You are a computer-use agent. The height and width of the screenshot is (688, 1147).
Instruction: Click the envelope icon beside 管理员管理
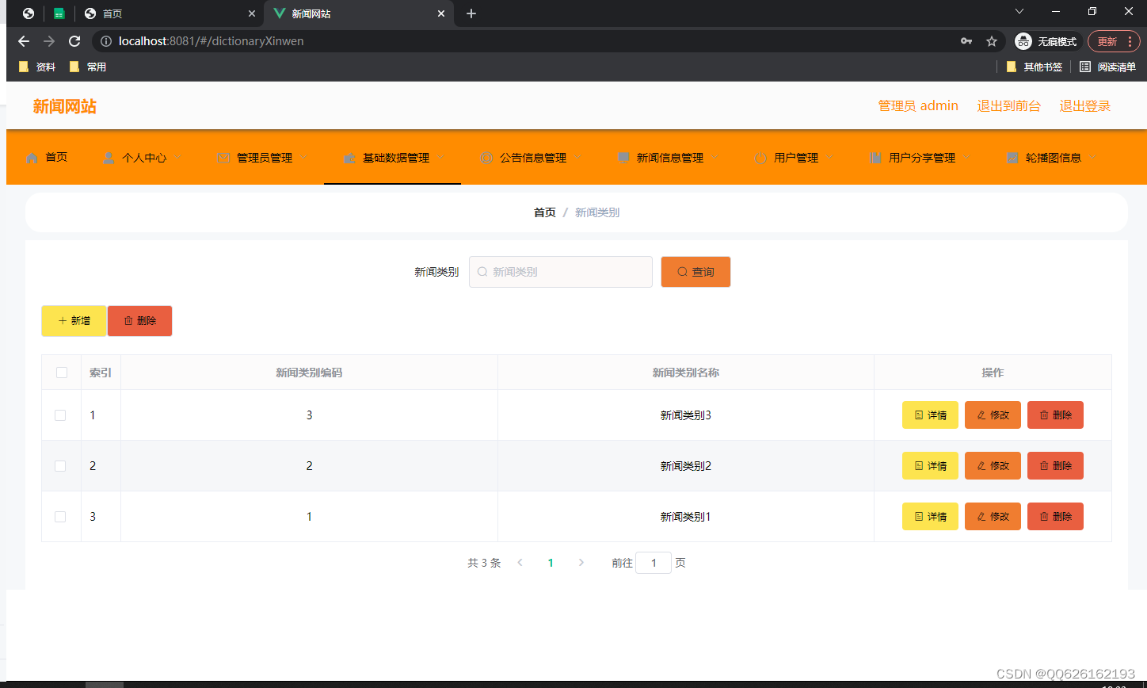tap(223, 158)
